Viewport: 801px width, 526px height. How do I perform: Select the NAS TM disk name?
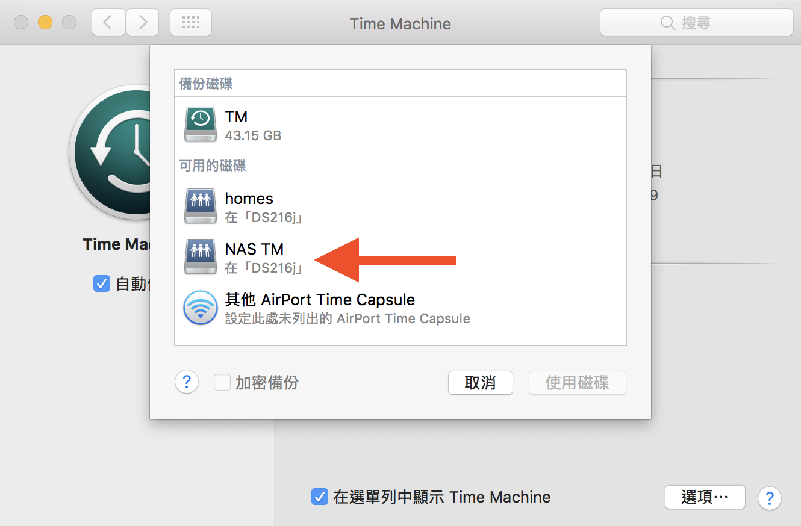(x=254, y=249)
